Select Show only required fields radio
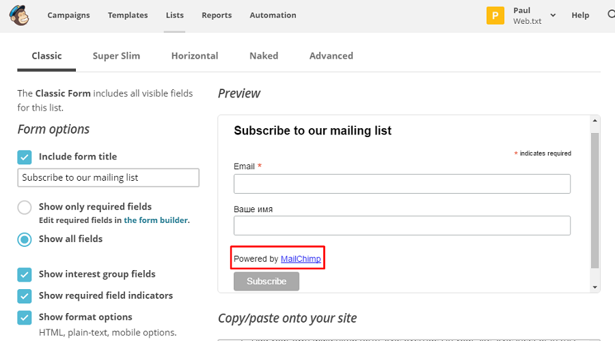615x341 pixels. pyautogui.click(x=25, y=207)
